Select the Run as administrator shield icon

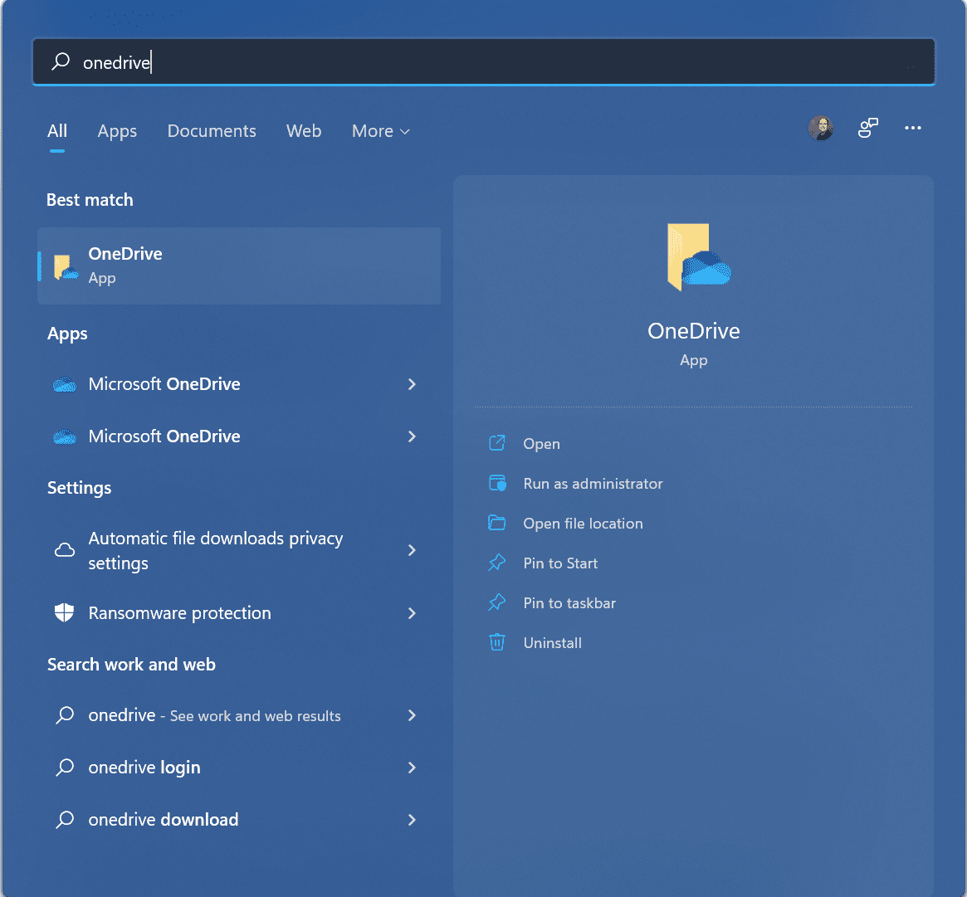496,483
